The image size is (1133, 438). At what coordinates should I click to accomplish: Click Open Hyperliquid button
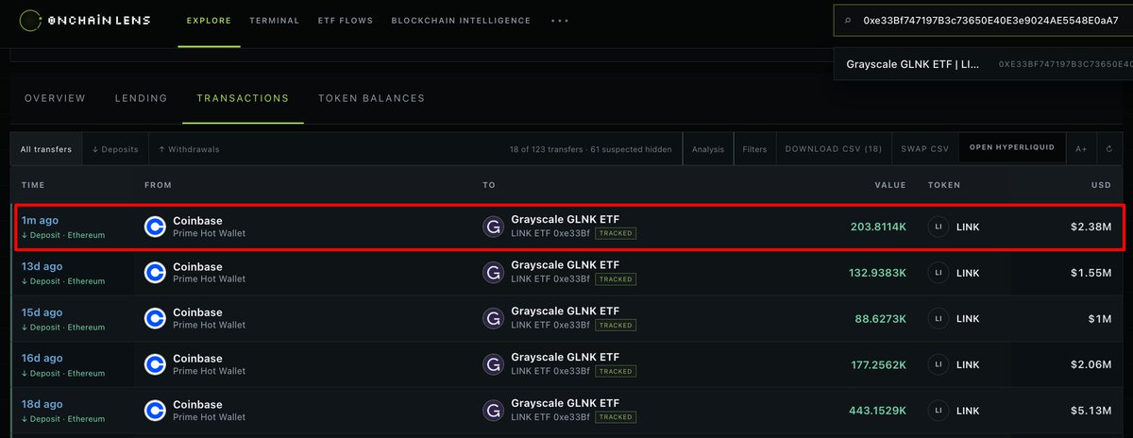coord(1012,149)
